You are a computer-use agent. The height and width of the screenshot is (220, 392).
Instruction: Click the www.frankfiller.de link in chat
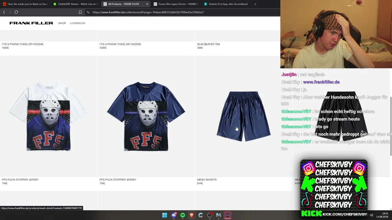321,82
